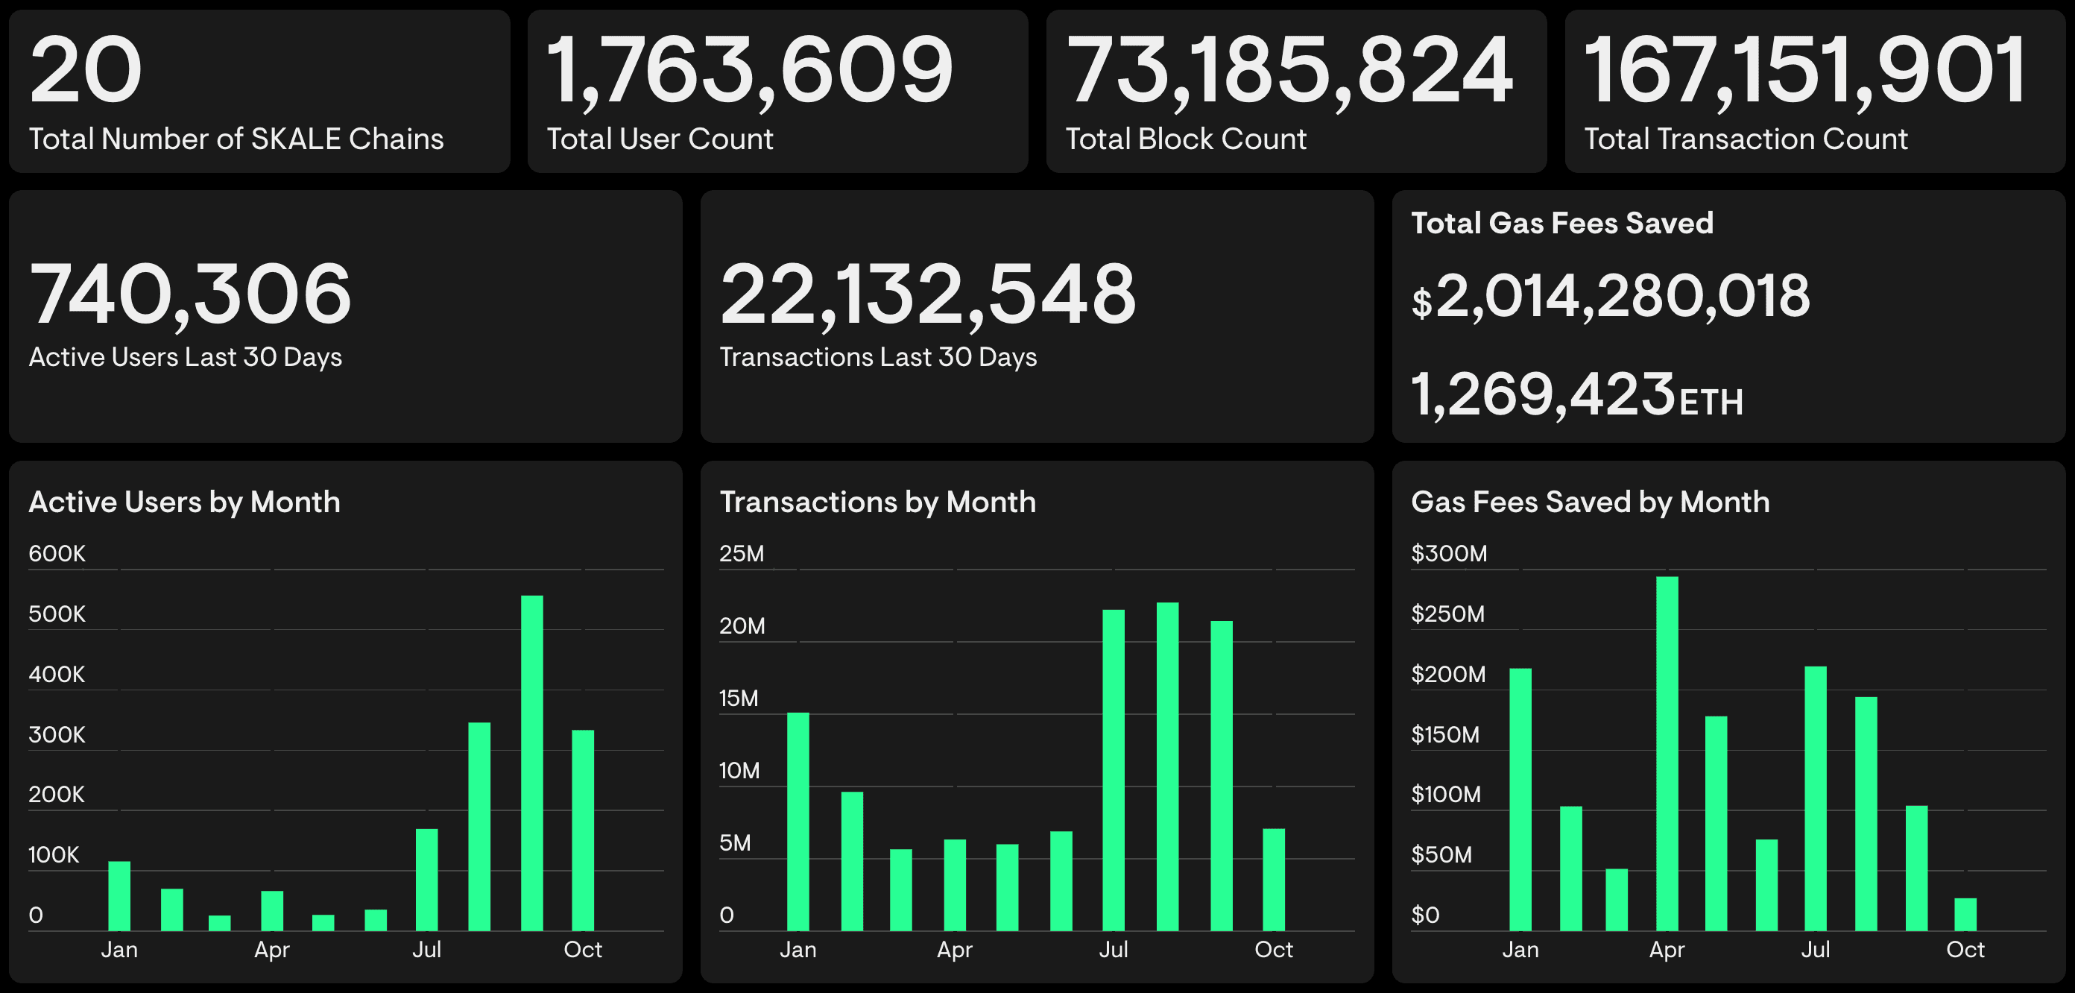Click the 1,269,423 ETH value
Screen dimensions: 2075x993
click(x=1576, y=395)
